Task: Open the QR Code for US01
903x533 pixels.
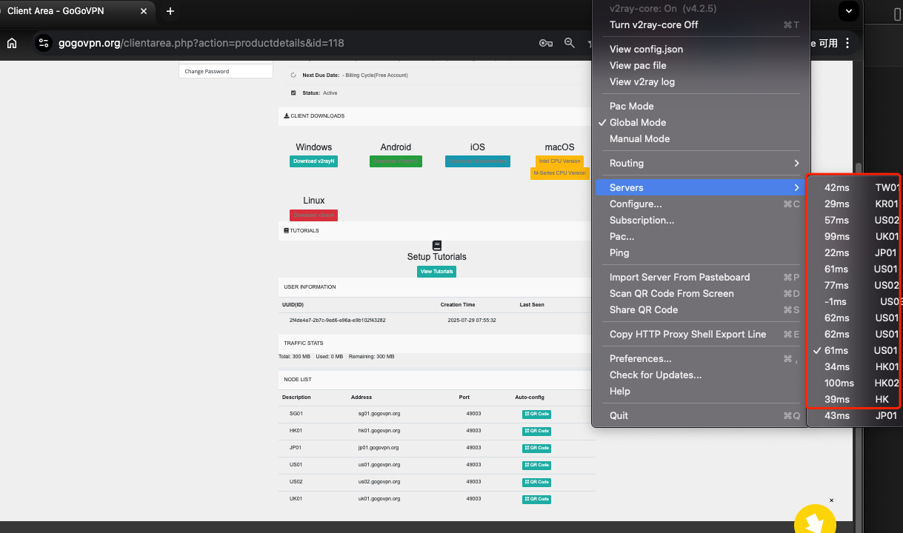Action: [536, 465]
